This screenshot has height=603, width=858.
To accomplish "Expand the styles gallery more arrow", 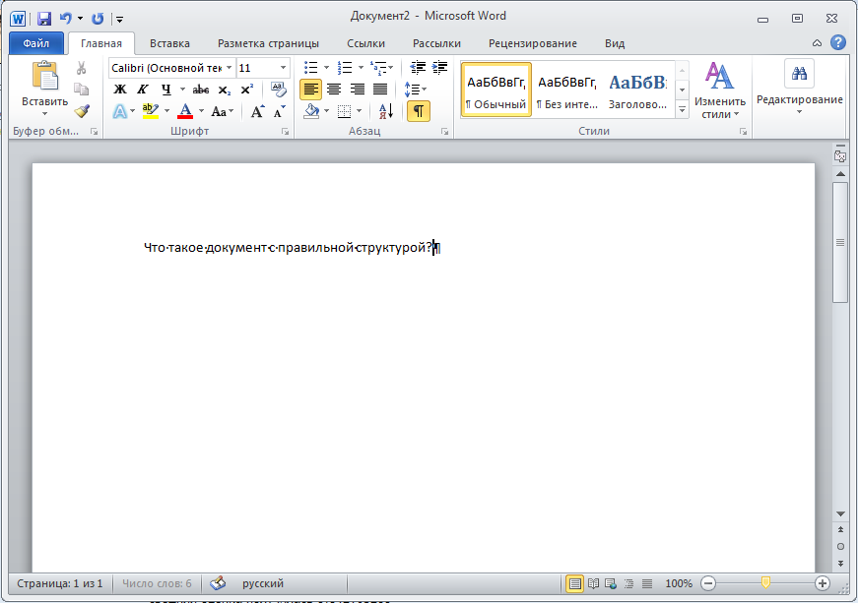I will 683,109.
